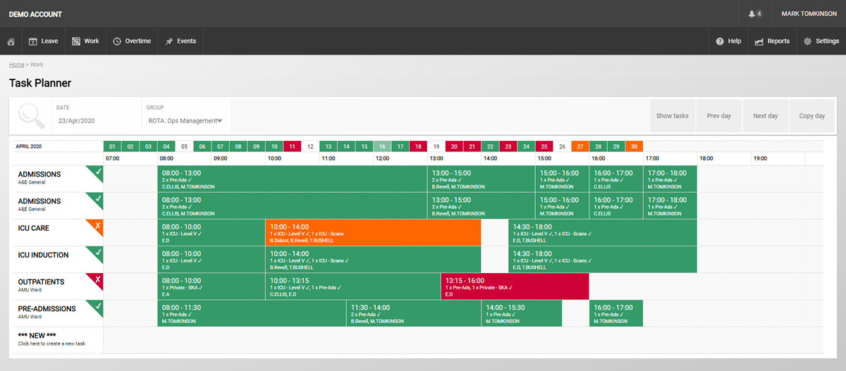Image resolution: width=846 pixels, height=371 pixels.
Task: Click the date field showing 23/Apr/2020
Action: click(78, 121)
